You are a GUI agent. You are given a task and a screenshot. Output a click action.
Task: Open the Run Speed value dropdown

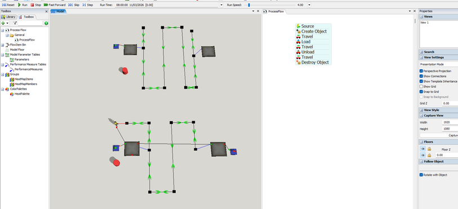pyautogui.click(x=309, y=5)
